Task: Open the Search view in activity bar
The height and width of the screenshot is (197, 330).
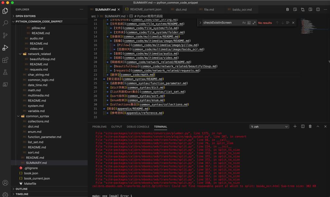Action: tap(5, 23)
